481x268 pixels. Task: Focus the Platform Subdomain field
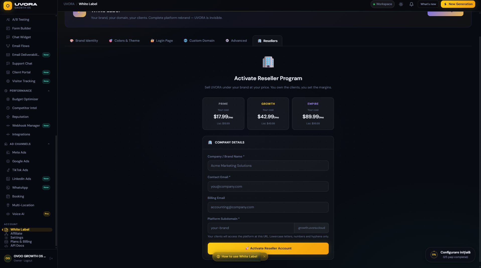tap(251, 228)
